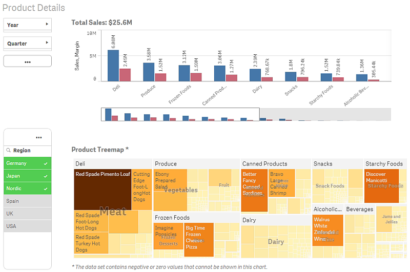
Task: Open the ellipsis menu above Region filter
Action: point(39,137)
